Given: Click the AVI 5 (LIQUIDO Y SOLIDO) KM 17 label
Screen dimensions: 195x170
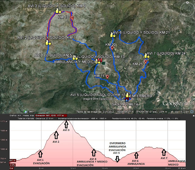Looking at the screenshot, I should (x=97, y=95).
